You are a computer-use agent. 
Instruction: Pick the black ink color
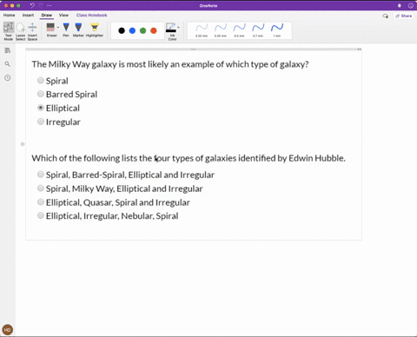tap(122, 30)
